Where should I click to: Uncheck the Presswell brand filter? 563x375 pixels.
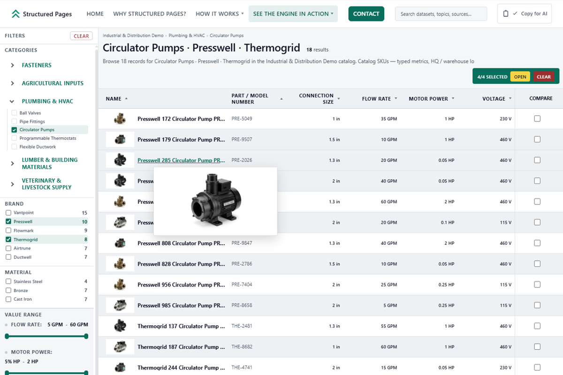[8, 222]
